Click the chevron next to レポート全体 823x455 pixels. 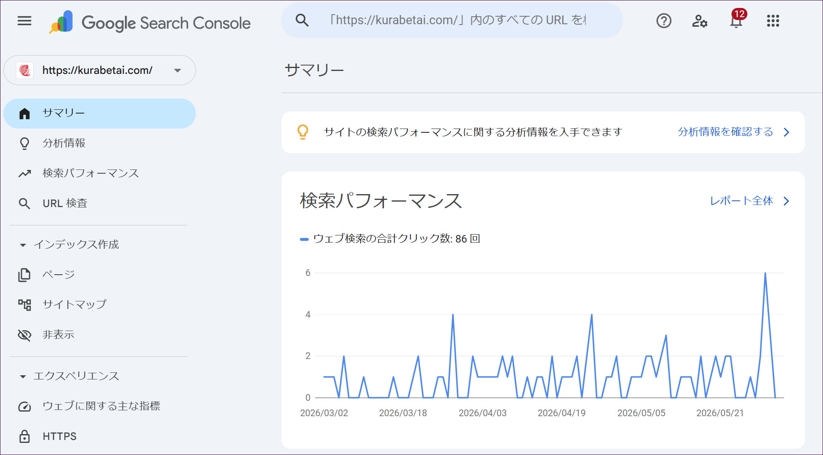click(x=787, y=201)
